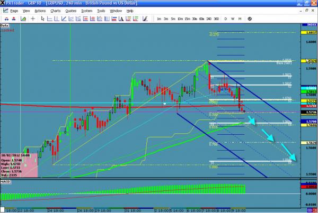Switch chart to 60m timeframe
Image resolution: width=318 pixels, height=213 pixels.
[201, 19]
